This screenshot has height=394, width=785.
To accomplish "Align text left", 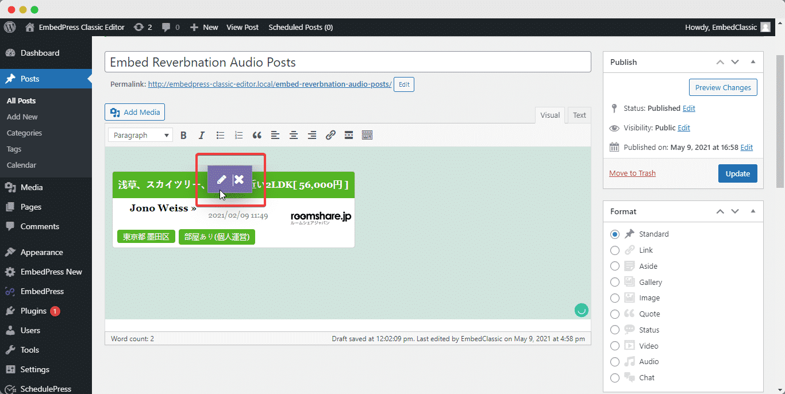I will [275, 136].
